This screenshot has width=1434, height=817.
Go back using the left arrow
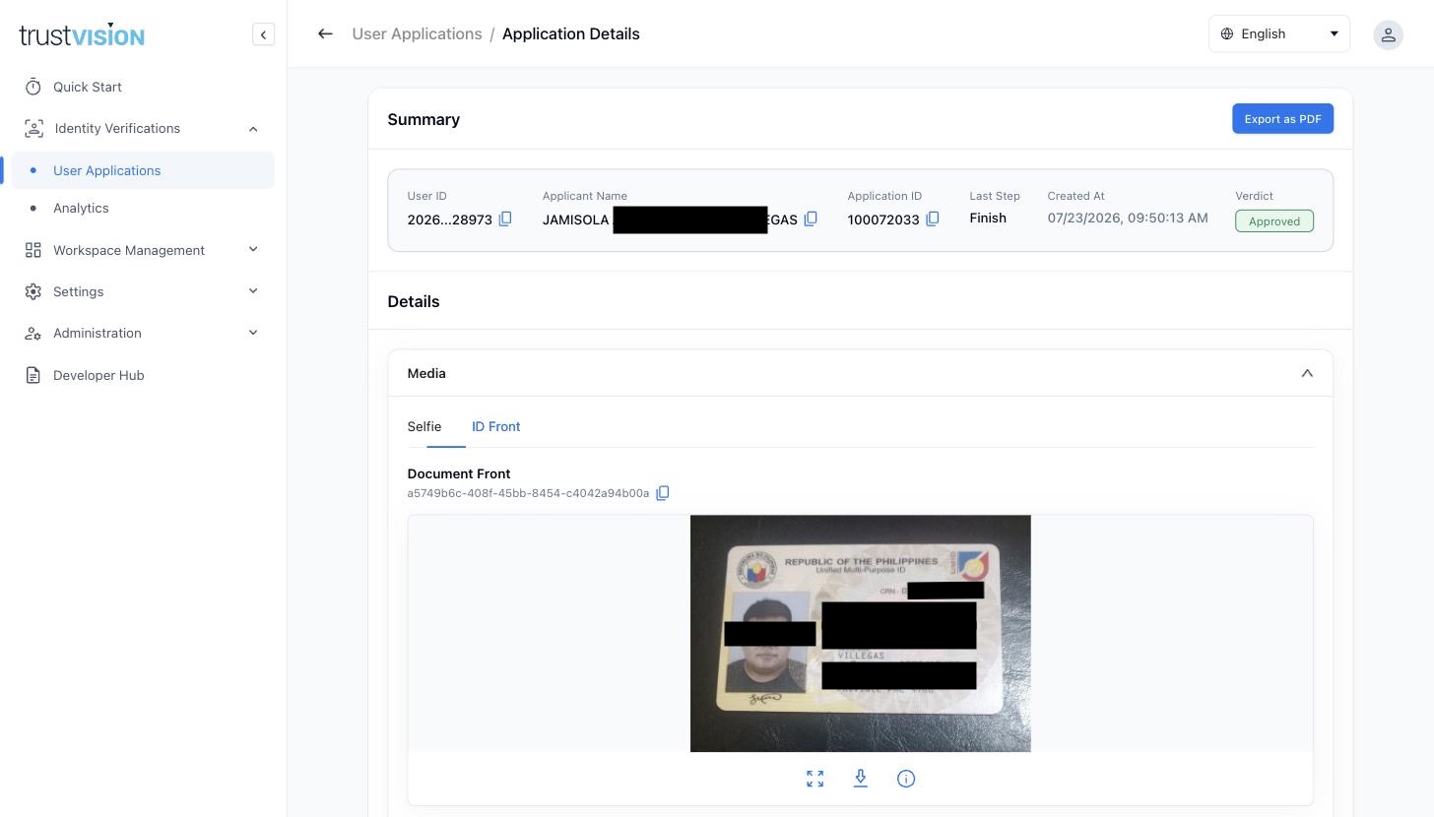(325, 33)
